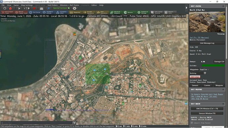Click the Weapons button
Screen dimensions: 228x128
(x=219, y=85)
